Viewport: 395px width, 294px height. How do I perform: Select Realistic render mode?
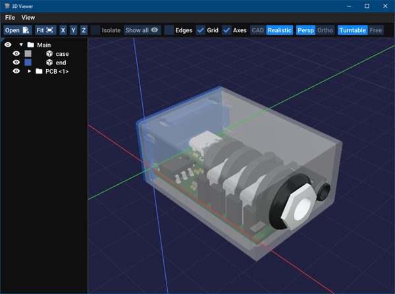(279, 30)
